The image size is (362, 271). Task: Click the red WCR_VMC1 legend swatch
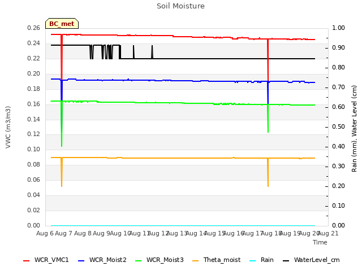(x=27, y=261)
